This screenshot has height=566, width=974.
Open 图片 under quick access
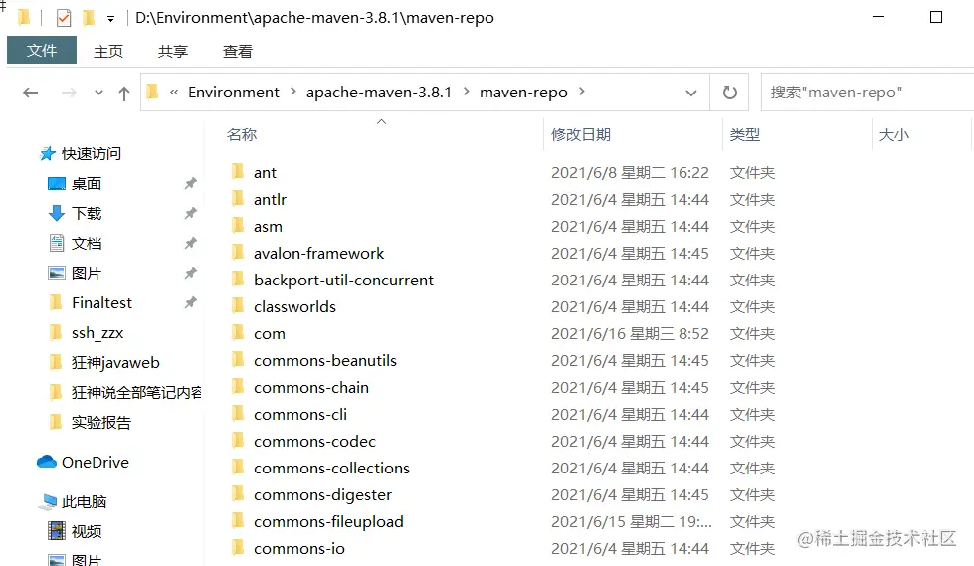tap(87, 273)
